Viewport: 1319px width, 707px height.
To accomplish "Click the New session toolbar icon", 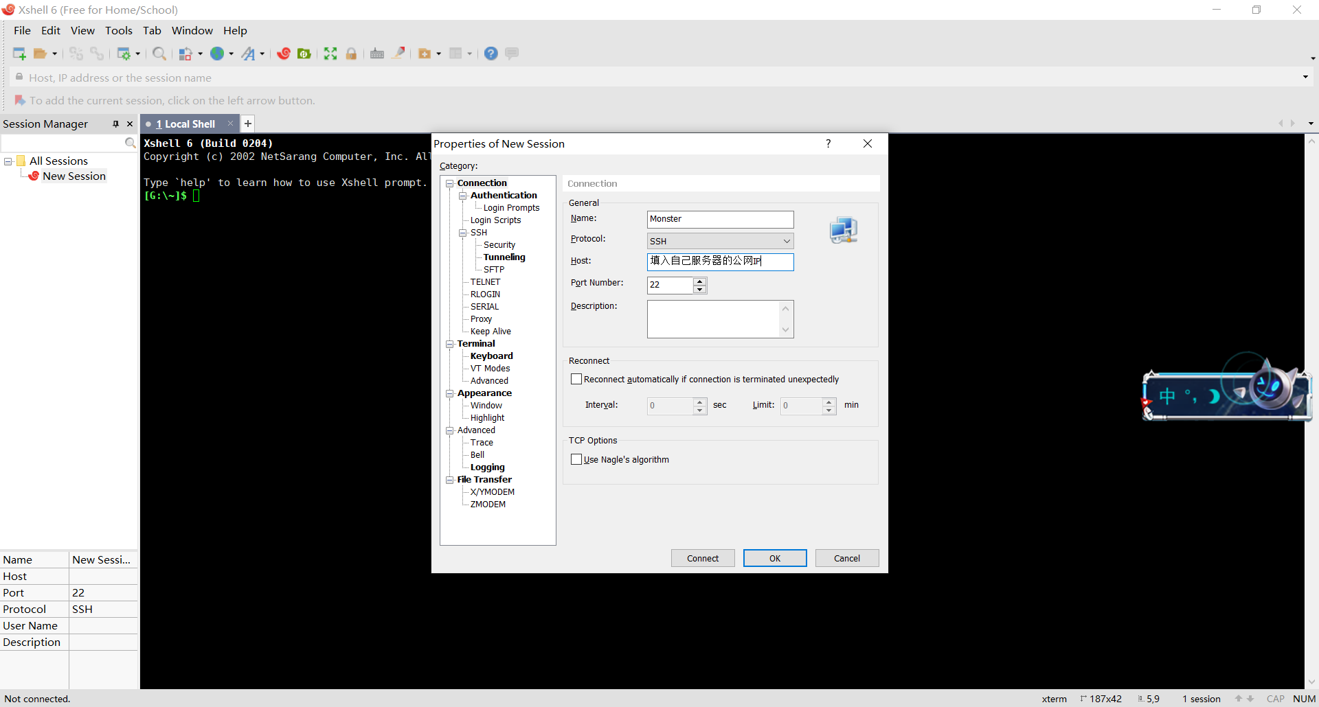I will pyautogui.click(x=19, y=54).
